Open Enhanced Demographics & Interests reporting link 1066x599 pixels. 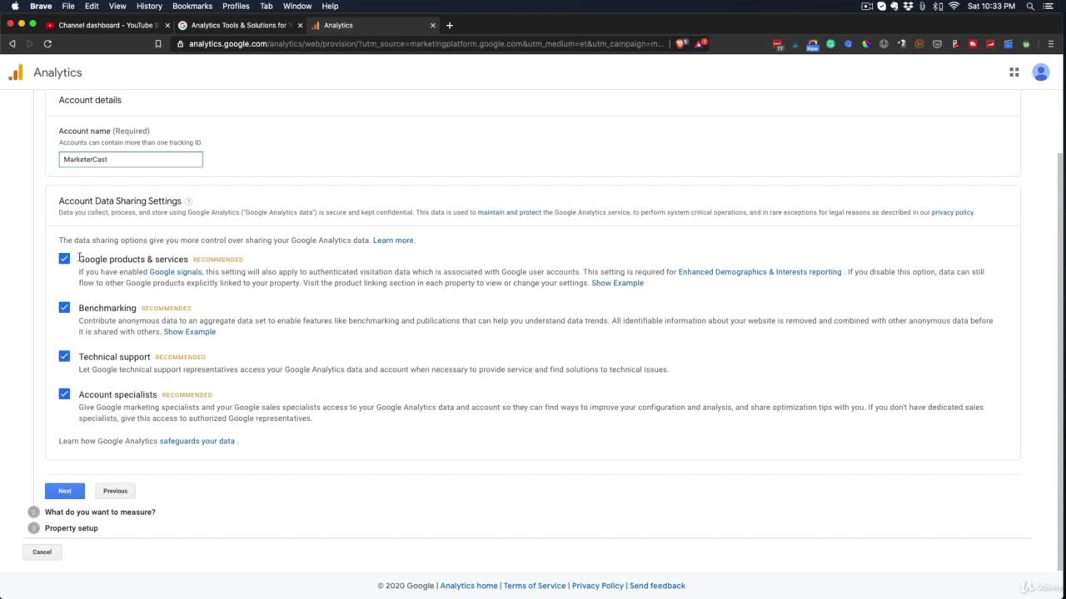coord(760,272)
